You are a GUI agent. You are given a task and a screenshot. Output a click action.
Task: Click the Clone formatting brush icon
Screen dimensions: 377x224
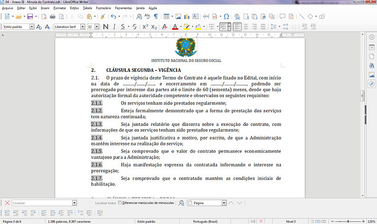click(103, 16)
